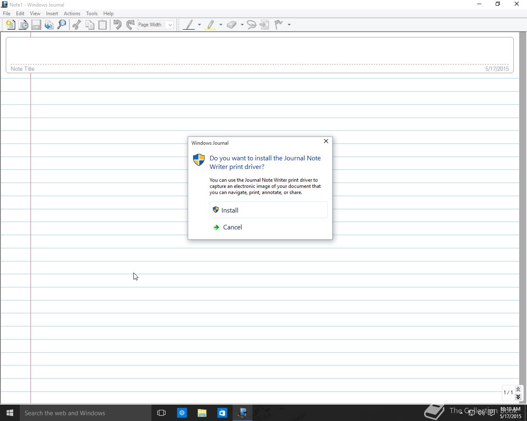This screenshot has height=421, width=527.
Task: Click the vertical scrollbar on the right
Action: [523, 218]
